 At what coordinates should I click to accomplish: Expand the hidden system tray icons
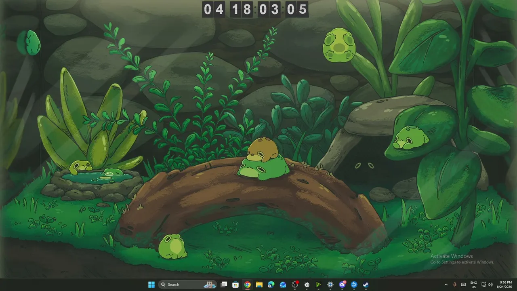[x=446, y=285]
